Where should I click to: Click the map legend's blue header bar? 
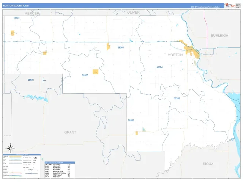(22, 155)
